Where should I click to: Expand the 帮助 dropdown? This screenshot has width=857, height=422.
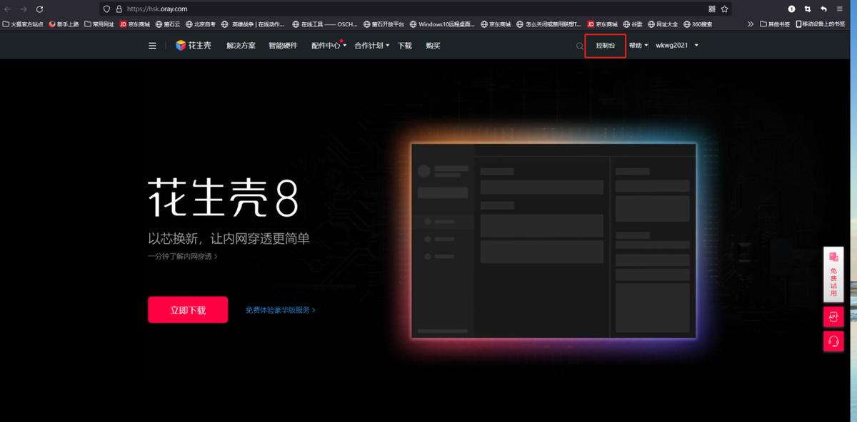click(638, 46)
